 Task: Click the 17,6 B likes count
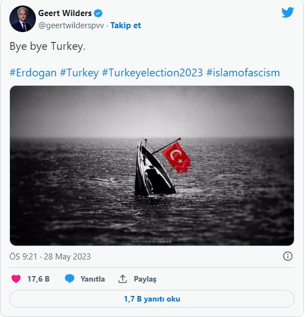(39, 279)
